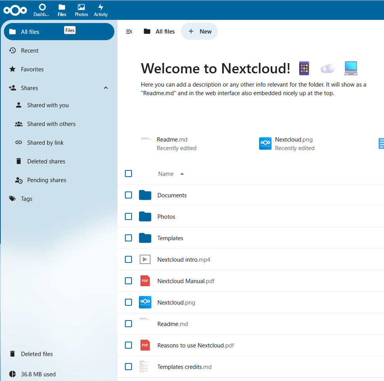Click the Nextcloud Manual PDF icon
The height and width of the screenshot is (381, 384).
tap(145, 281)
